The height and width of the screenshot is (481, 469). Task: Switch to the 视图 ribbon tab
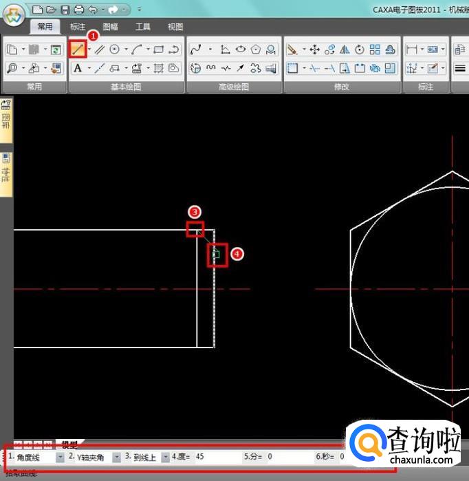pyautogui.click(x=175, y=27)
